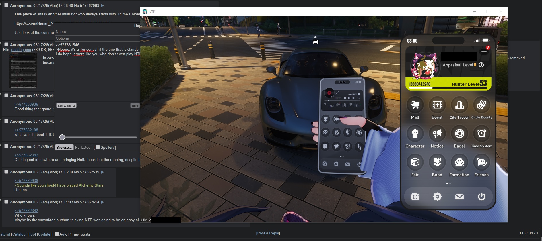The image size is (542, 241).
Task: Open Time System clock icon
Action: pos(481,134)
